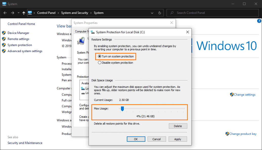The width and height of the screenshot is (262, 150).
Task: Open Remote settings link
Action: coord(18,39)
